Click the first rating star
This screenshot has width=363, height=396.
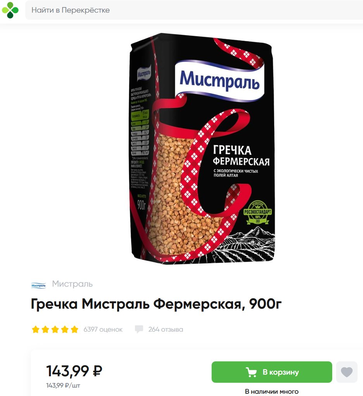(x=36, y=329)
